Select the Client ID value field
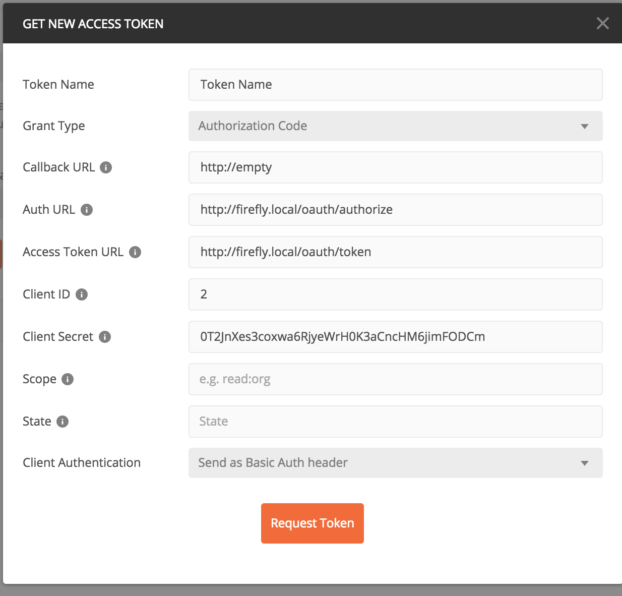The height and width of the screenshot is (596, 622). pyautogui.click(x=396, y=294)
